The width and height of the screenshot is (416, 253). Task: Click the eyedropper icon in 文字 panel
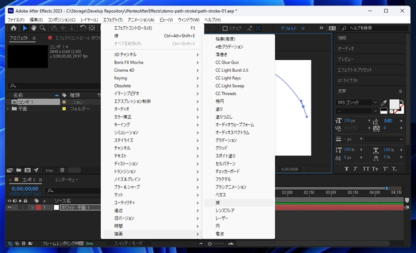point(384,102)
